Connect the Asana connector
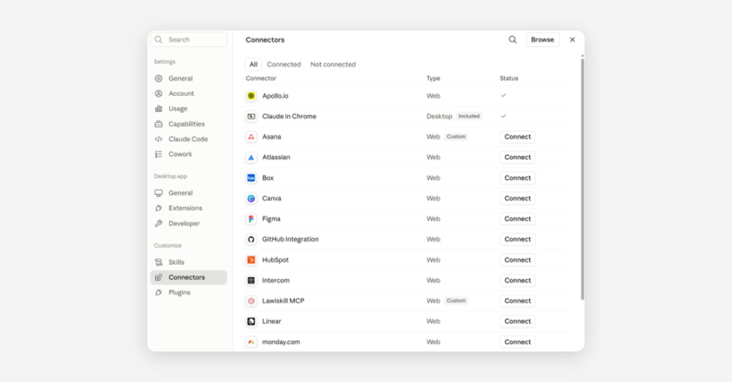Screen dimensions: 732x382 (518, 137)
